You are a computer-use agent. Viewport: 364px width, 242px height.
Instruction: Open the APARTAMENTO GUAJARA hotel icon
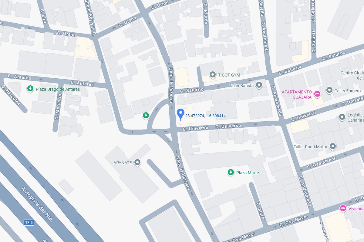click(x=317, y=94)
